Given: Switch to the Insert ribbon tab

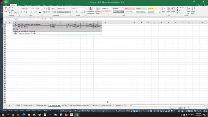Looking at the screenshot, I should click(19, 5).
